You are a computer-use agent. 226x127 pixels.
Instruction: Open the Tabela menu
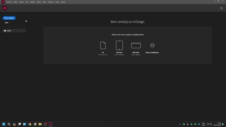(38, 2)
